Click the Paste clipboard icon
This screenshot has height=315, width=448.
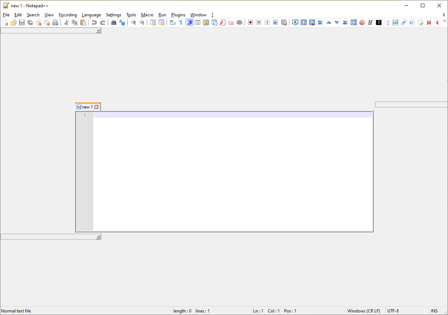[x=83, y=22]
